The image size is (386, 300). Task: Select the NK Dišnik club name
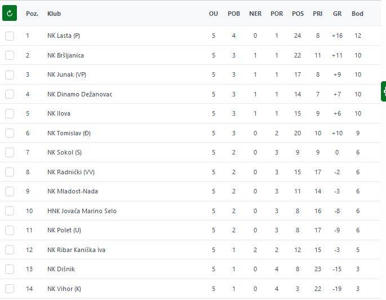click(x=61, y=270)
